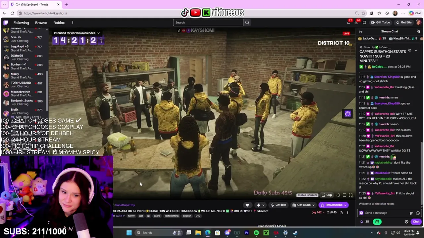Click the Gift Turbo button

coord(380,22)
